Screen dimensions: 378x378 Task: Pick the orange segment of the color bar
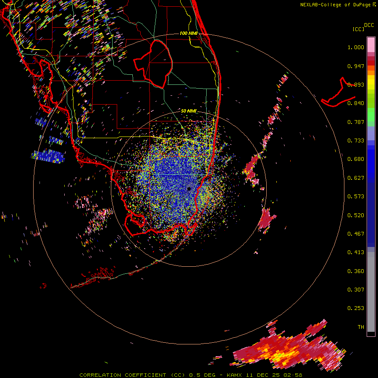click(371, 73)
